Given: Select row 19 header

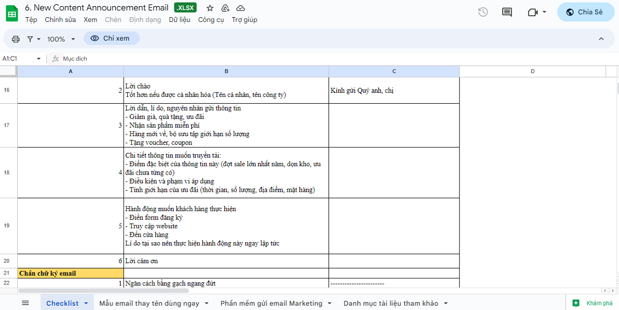Looking at the screenshot, I should point(8,226).
